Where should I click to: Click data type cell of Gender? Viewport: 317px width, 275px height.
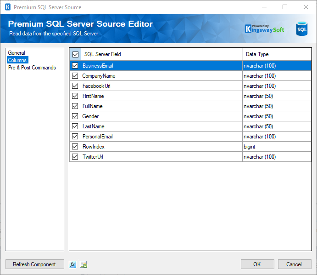coord(277,116)
